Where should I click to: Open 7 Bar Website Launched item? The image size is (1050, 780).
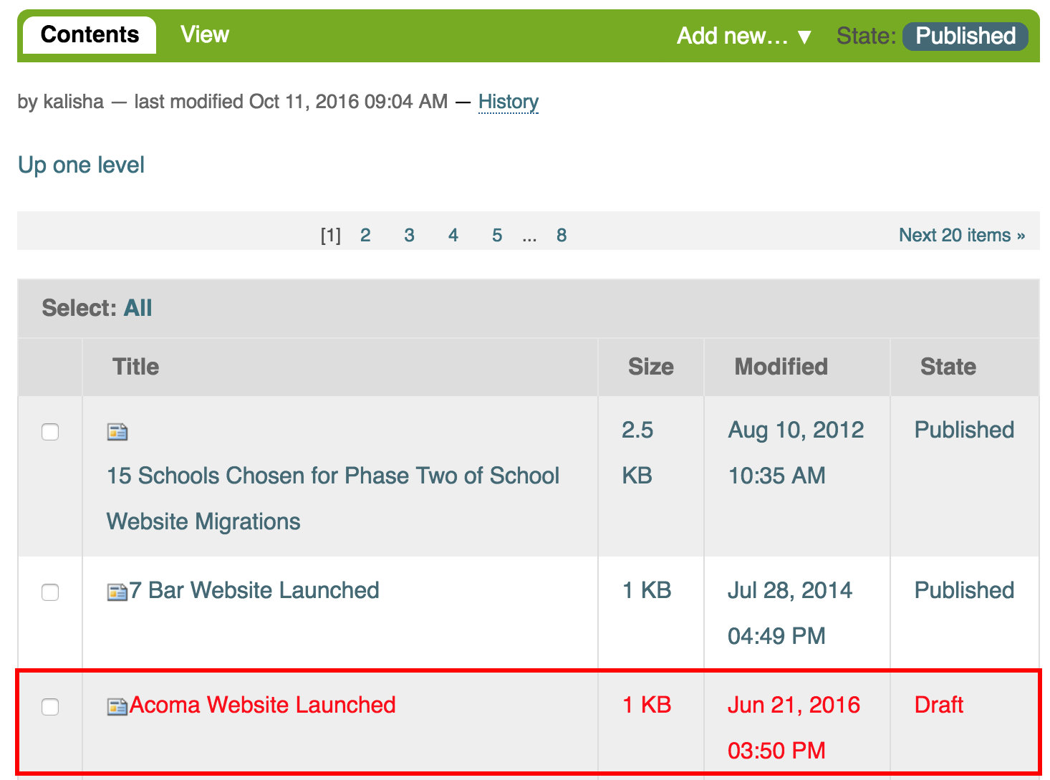[254, 590]
